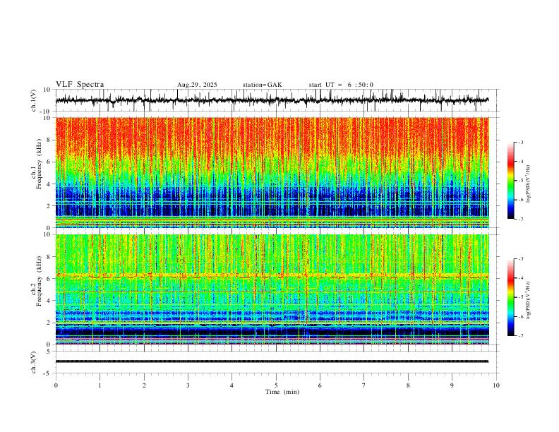Click the "-3" tick on ch.1 colorbar
The width and height of the screenshot is (559, 432).
click(x=520, y=142)
